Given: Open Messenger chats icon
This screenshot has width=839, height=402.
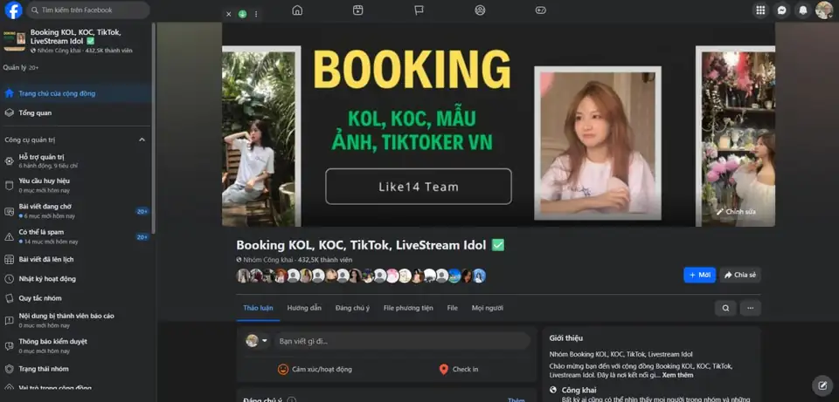Looking at the screenshot, I should click(781, 10).
